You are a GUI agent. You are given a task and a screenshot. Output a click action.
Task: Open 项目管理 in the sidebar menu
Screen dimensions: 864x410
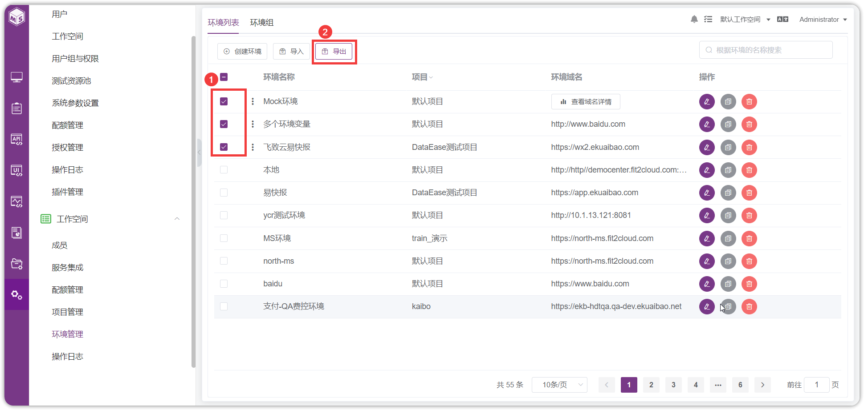68,312
